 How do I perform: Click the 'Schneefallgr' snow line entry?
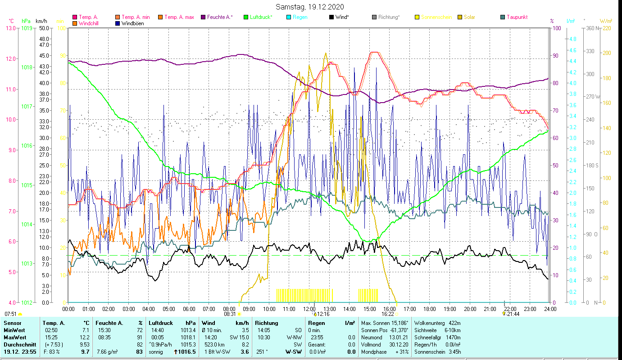point(437,337)
